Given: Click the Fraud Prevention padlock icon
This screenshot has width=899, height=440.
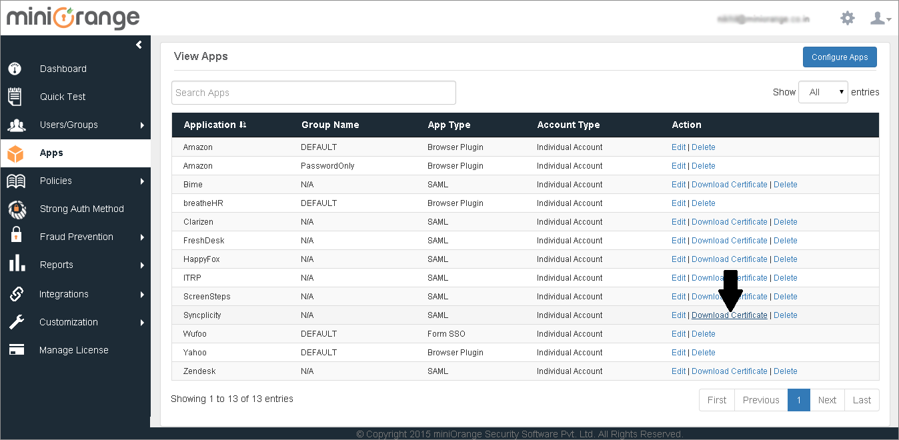Looking at the screenshot, I should click(16, 235).
